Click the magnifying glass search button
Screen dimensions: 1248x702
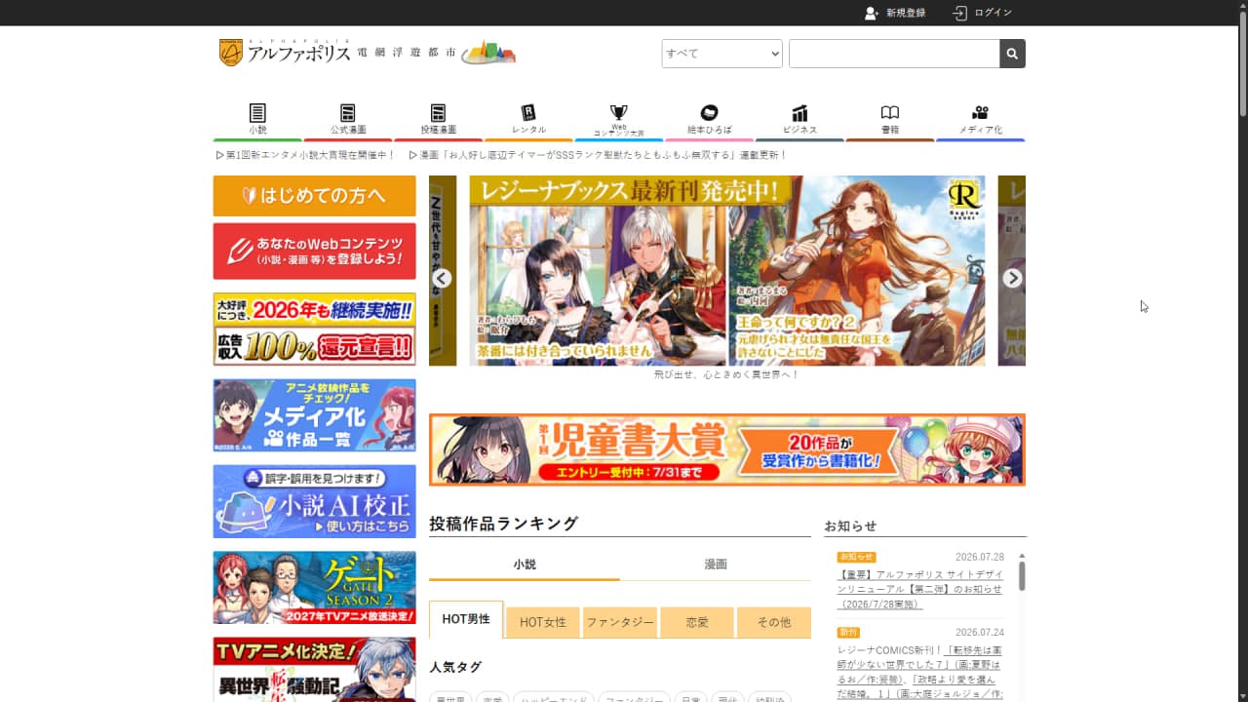(x=1012, y=54)
